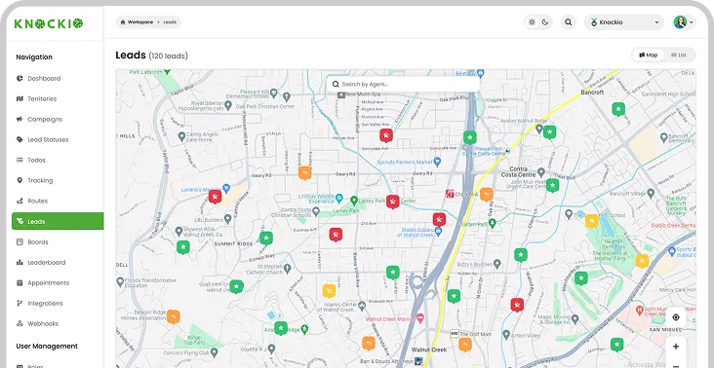This screenshot has height=368, width=714.
Task: Switch to Map view
Action: point(649,55)
